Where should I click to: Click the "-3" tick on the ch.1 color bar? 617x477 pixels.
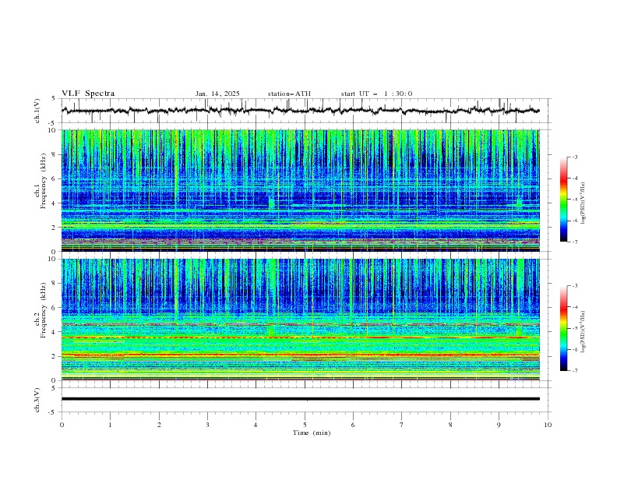coord(574,157)
